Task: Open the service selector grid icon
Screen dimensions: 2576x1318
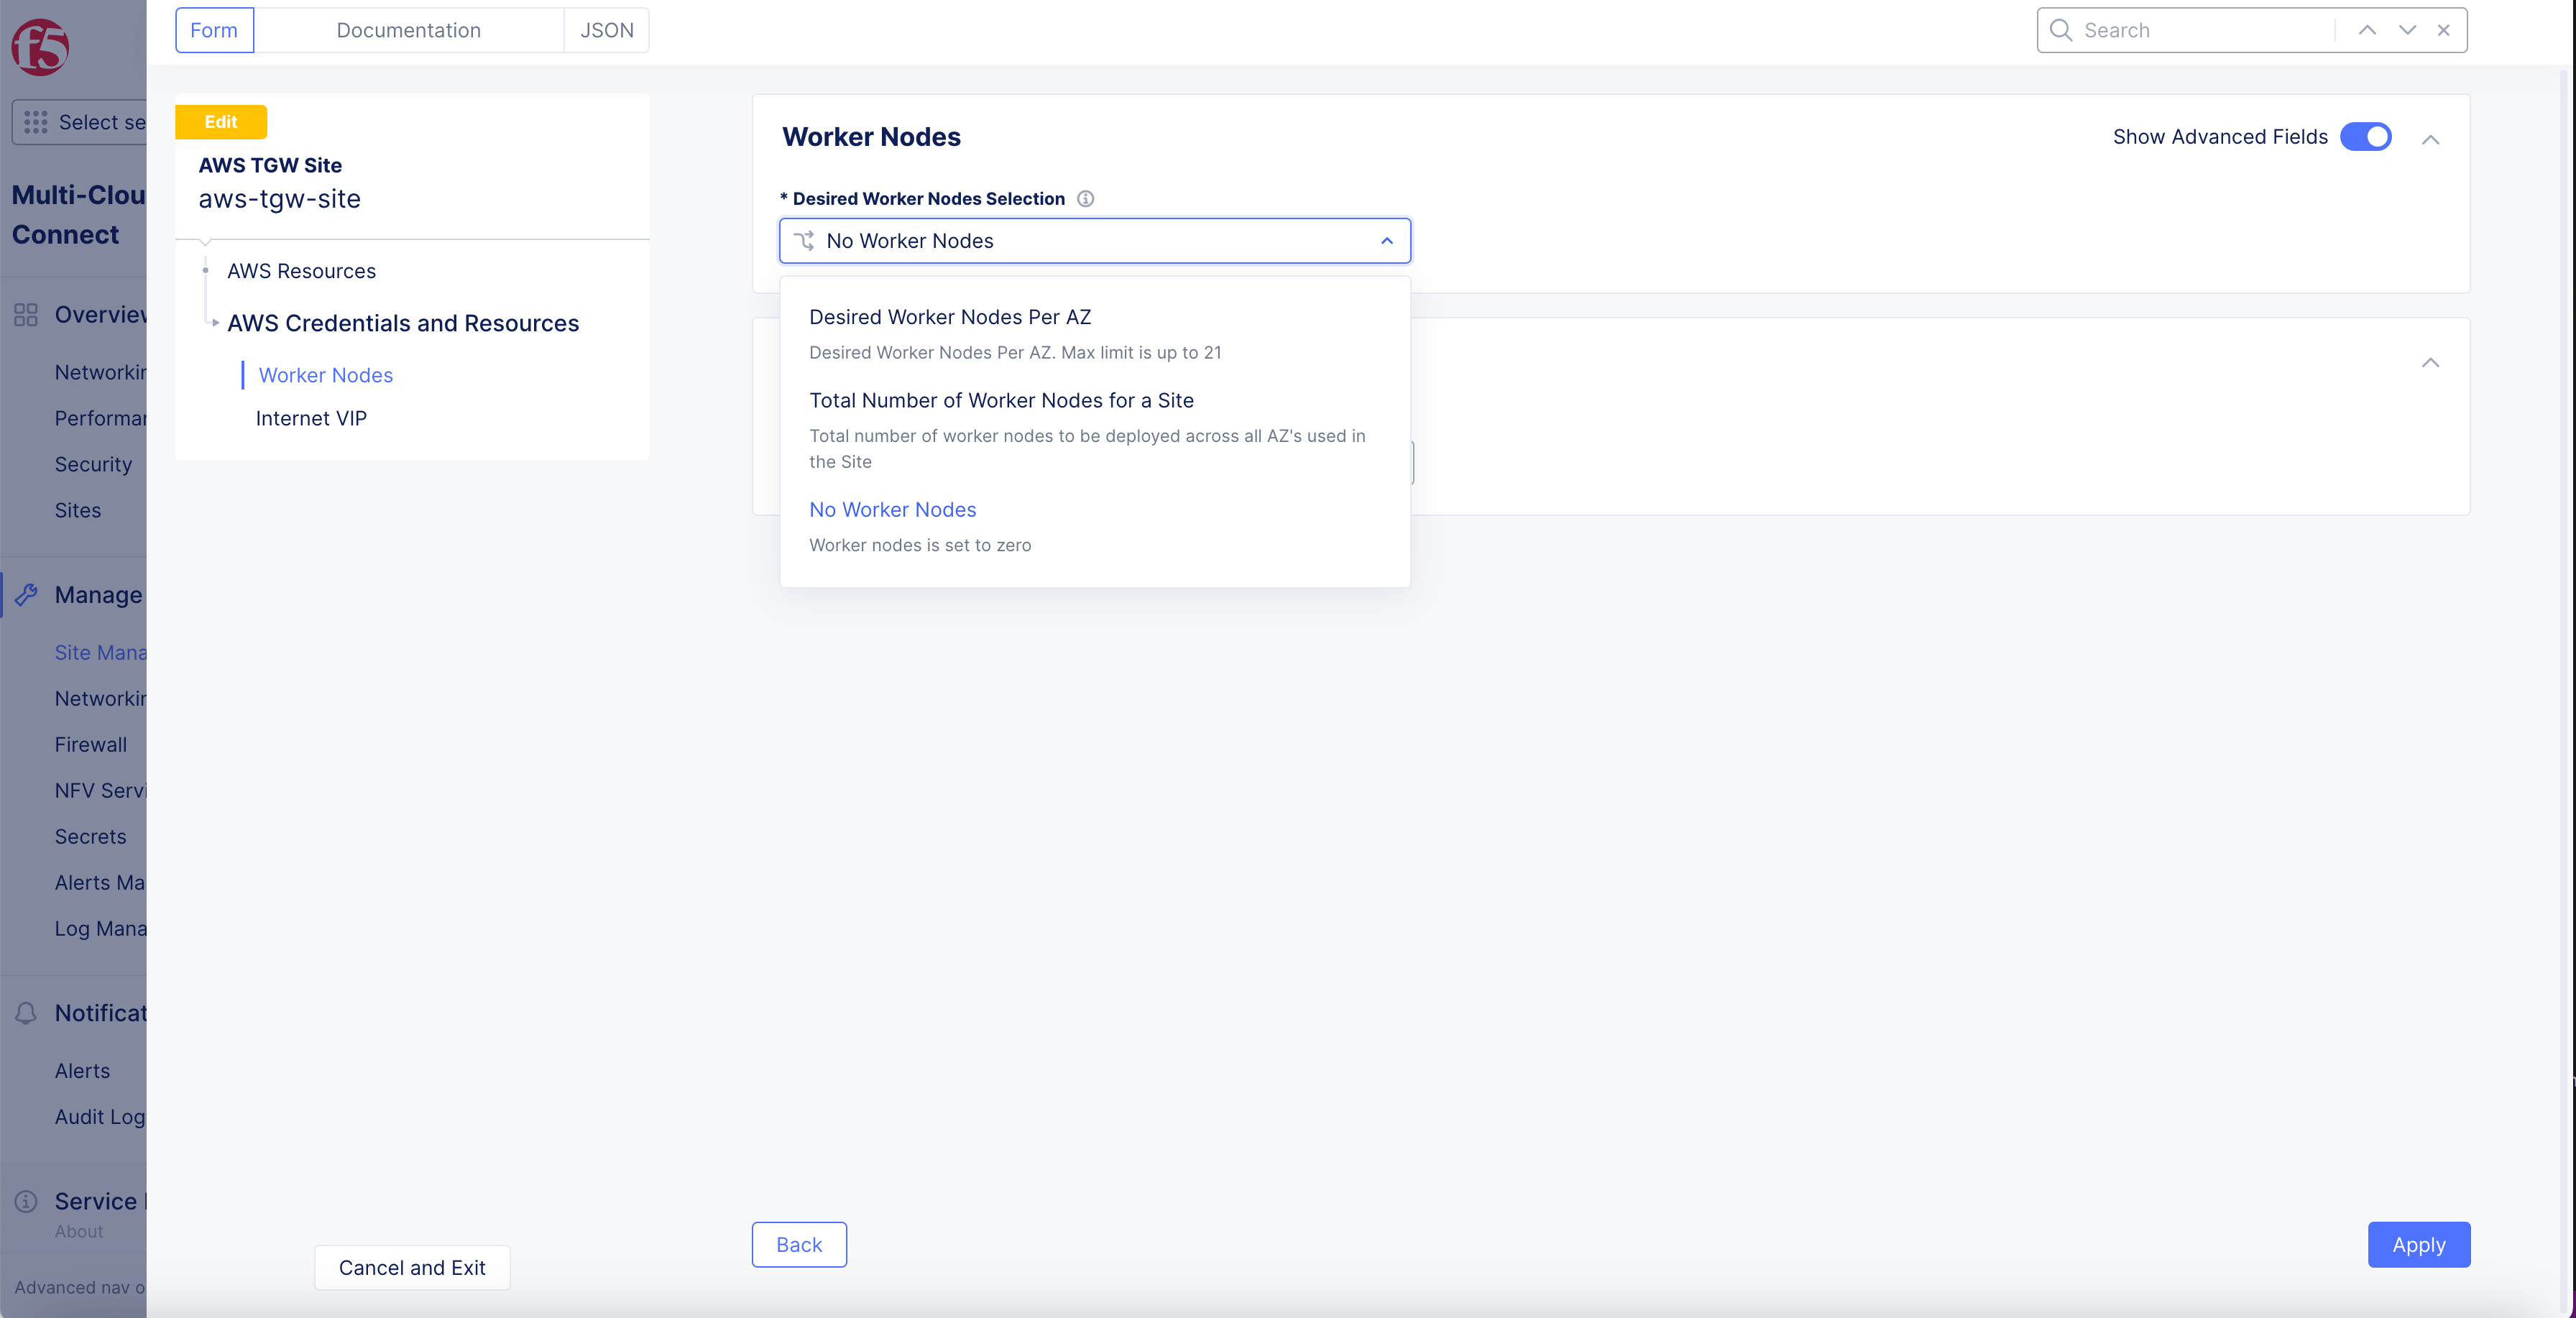Action: click(x=36, y=122)
